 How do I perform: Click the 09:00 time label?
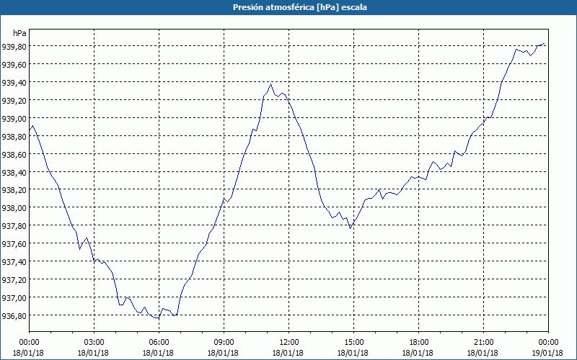[224, 343]
